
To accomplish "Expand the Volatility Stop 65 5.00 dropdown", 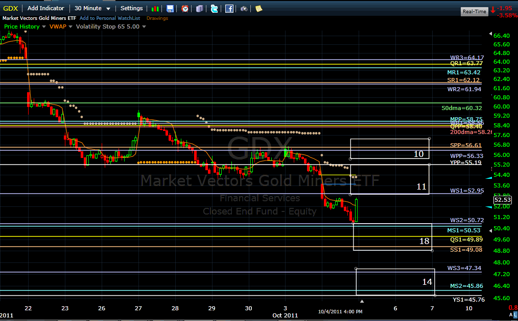I will tap(144, 26).
